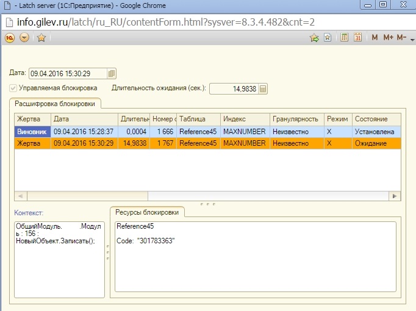
Task: Click inside the Дата input field
Action: click(67, 74)
